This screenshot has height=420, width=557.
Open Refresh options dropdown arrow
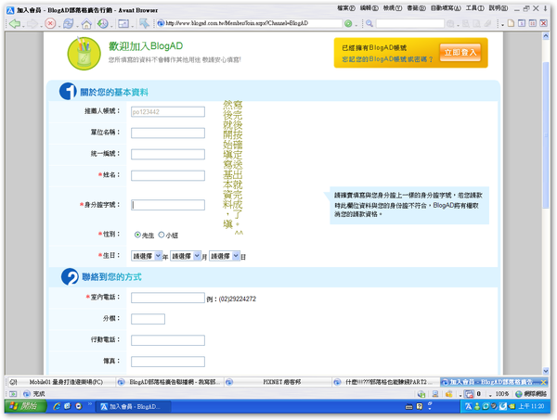[76, 26]
